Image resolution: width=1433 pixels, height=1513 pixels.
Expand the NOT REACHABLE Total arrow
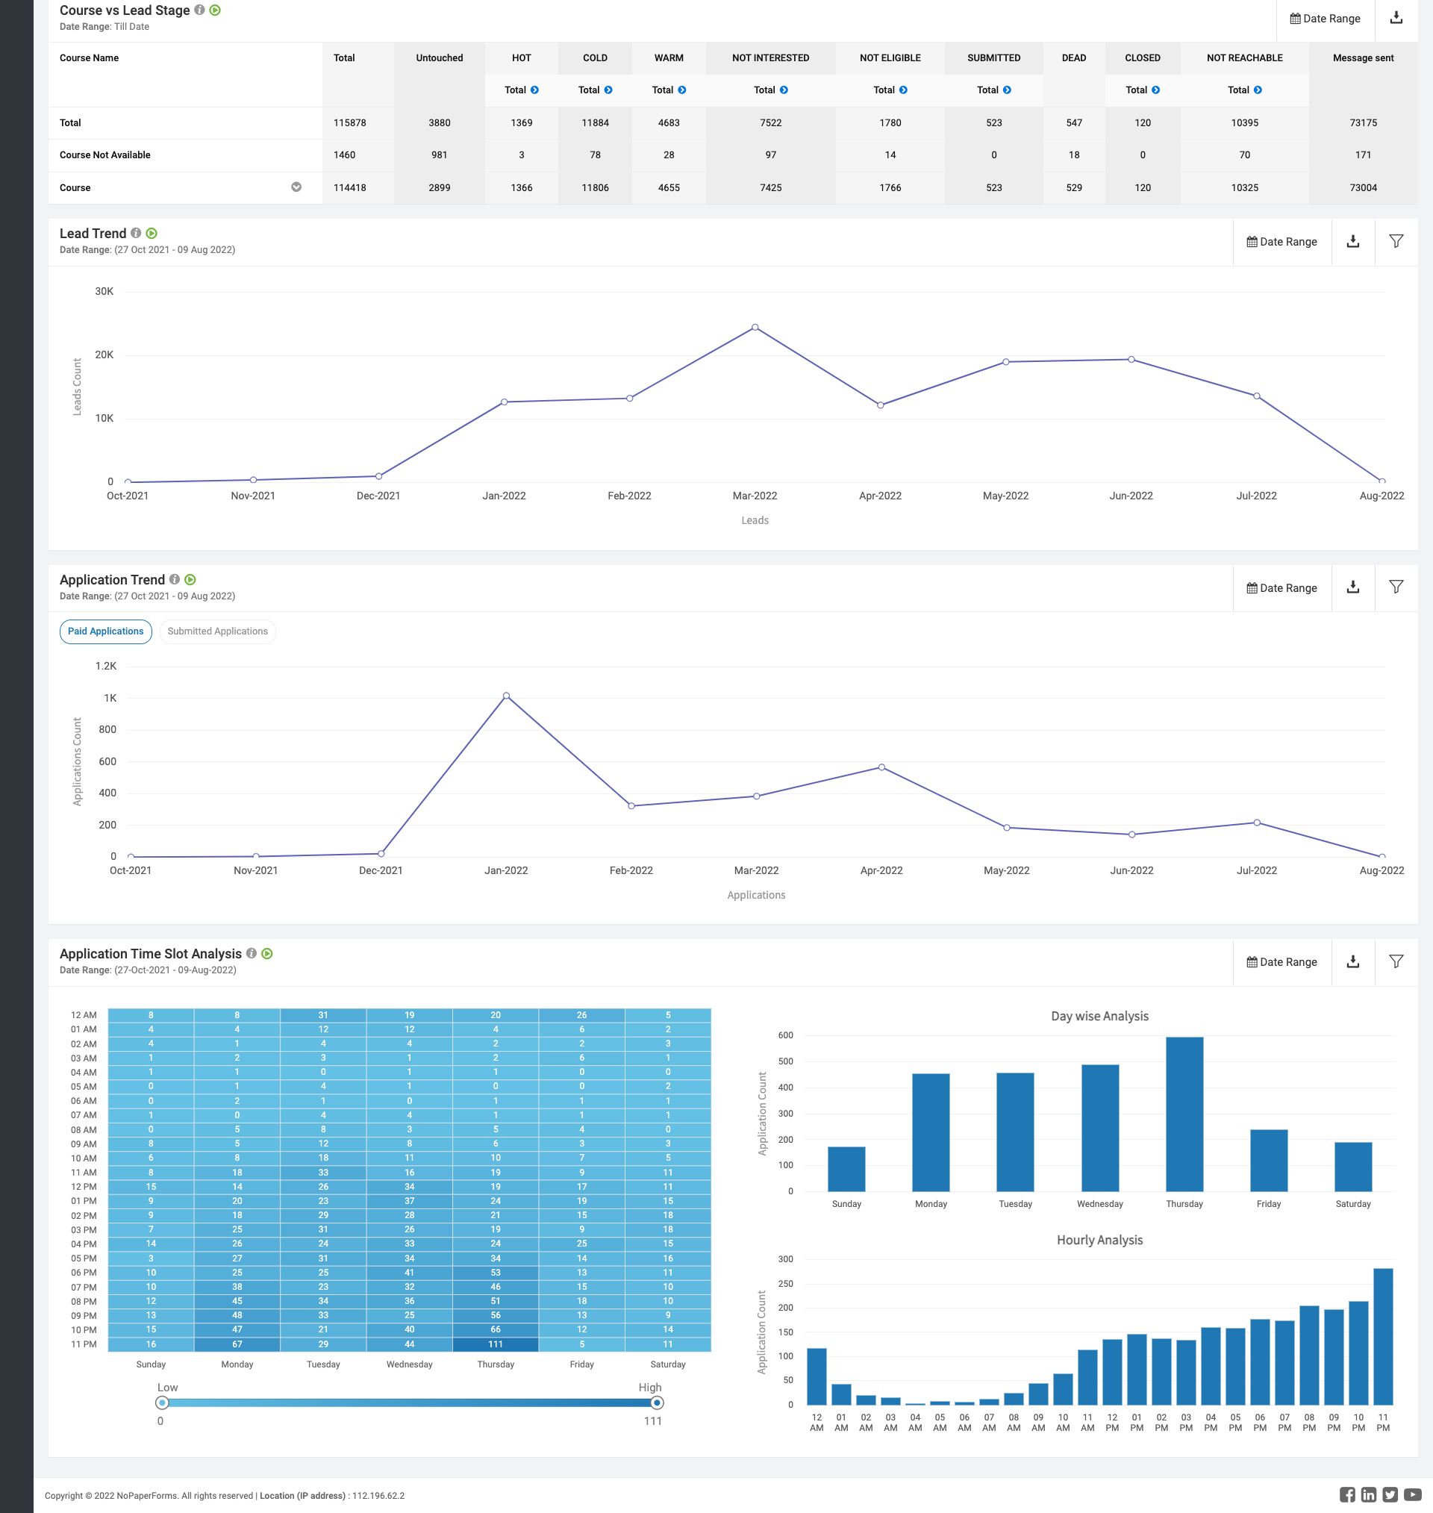click(1258, 90)
